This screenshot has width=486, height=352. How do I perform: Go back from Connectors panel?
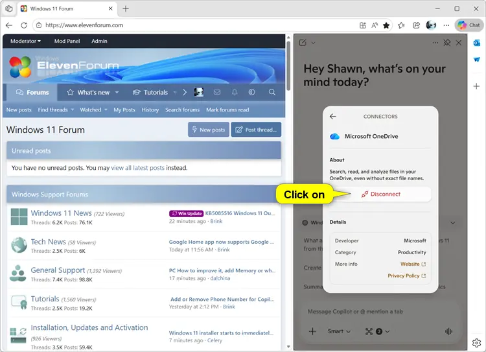(333, 116)
